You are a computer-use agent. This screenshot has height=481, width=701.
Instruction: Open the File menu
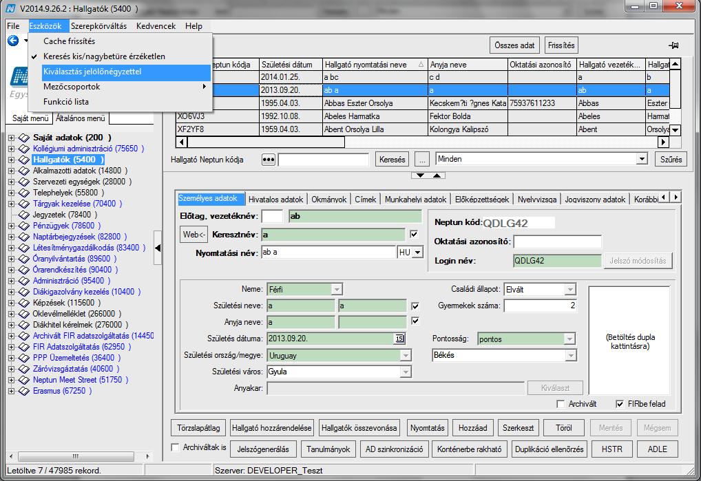13,26
